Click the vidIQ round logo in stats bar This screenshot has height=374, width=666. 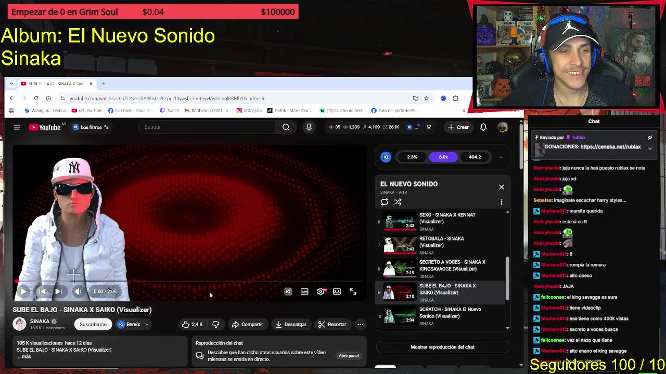(x=386, y=157)
